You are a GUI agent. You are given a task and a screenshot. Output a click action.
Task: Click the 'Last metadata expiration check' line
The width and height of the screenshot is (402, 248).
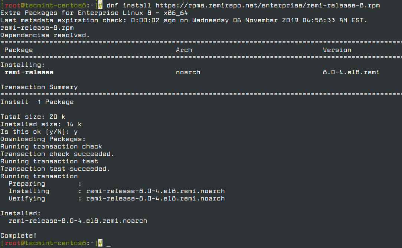pyautogui.click(x=184, y=20)
